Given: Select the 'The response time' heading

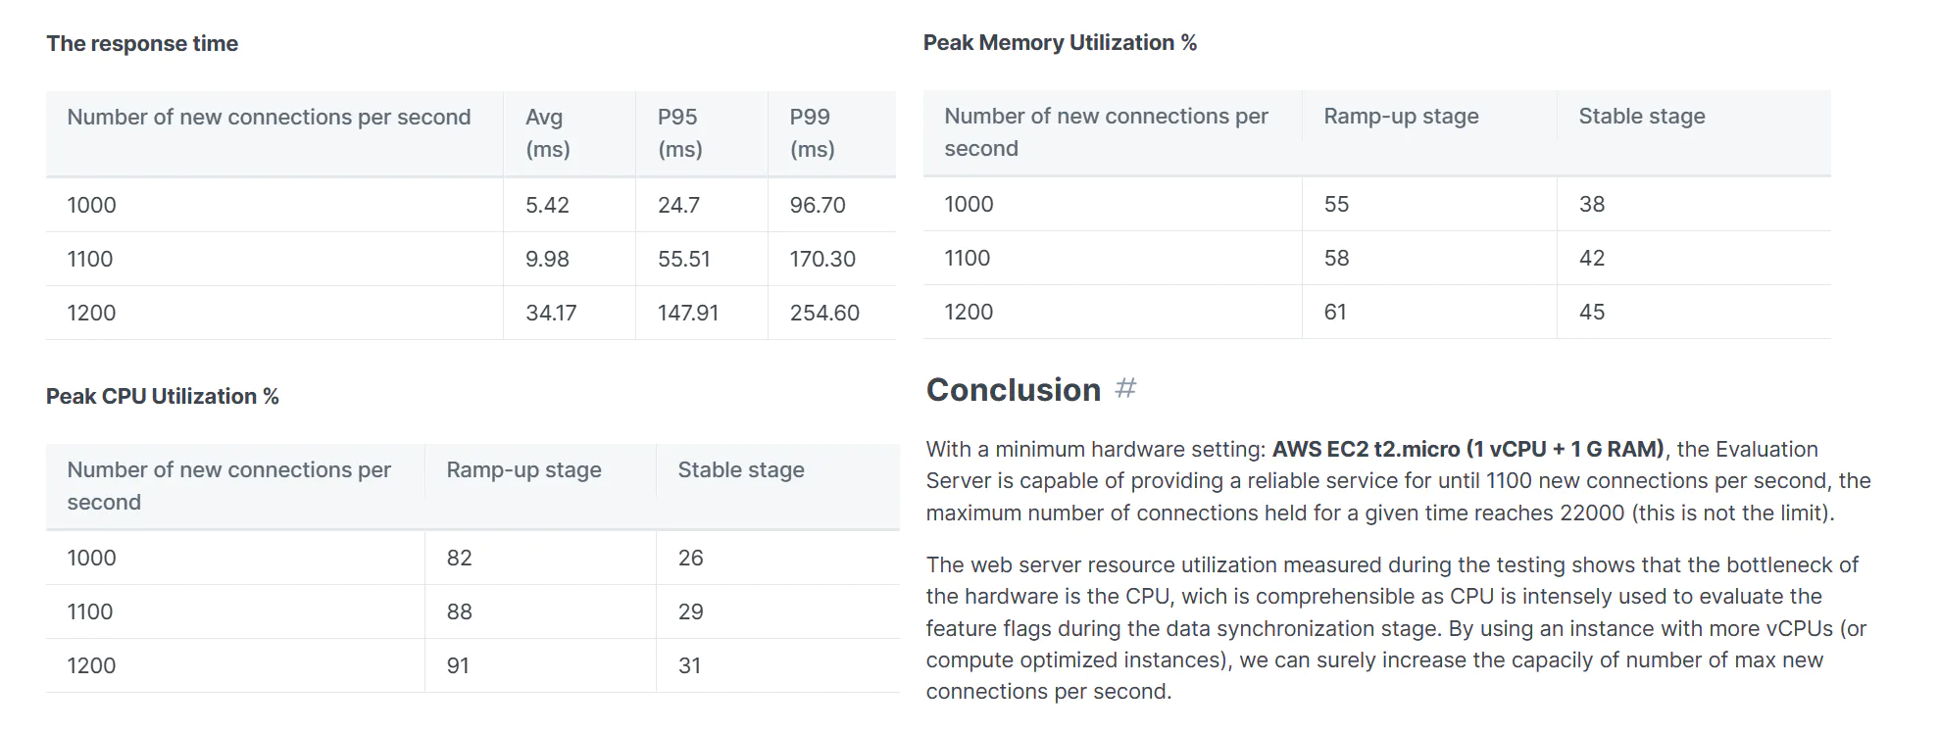Looking at the screenshot, I should click(142, 43).
